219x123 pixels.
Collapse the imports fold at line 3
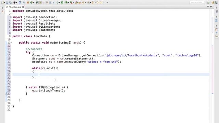[11, 17]
